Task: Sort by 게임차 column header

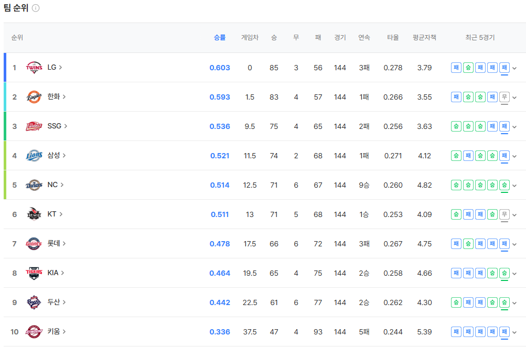Action: 250,38
